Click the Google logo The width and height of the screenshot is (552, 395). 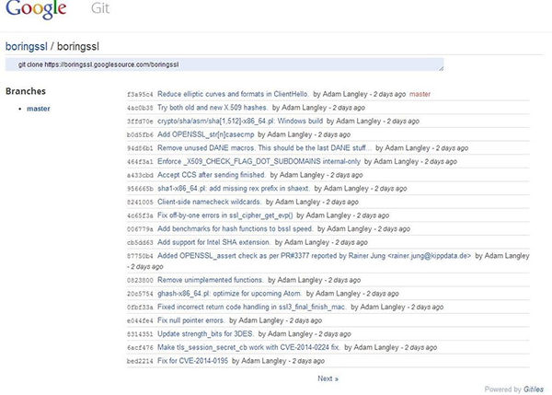point(36,8)
